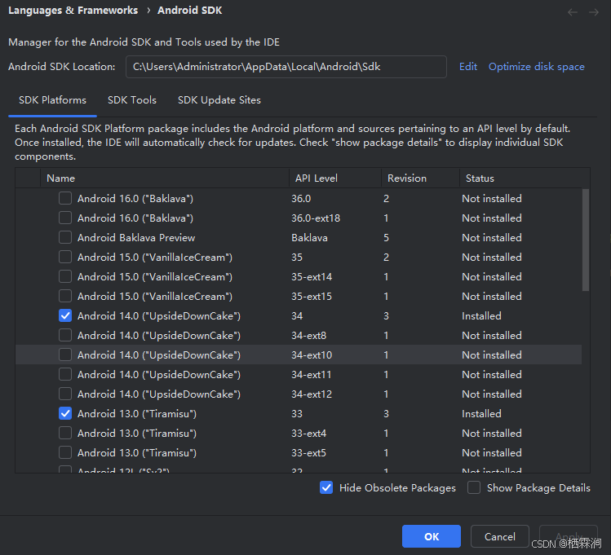Enable Show Package Details option

pos(474,487)
